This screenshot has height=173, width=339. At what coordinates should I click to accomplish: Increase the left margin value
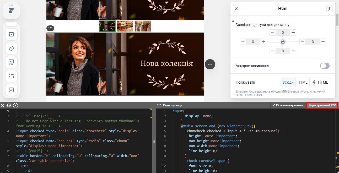point(263,42)
